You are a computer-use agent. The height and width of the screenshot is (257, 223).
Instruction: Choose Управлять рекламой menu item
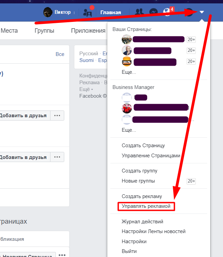[146, 206]
